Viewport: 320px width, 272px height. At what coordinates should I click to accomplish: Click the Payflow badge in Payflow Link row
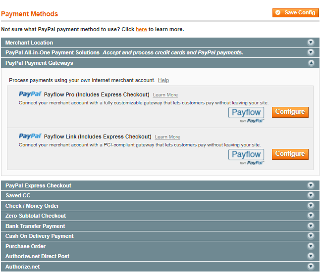[246, 157]
